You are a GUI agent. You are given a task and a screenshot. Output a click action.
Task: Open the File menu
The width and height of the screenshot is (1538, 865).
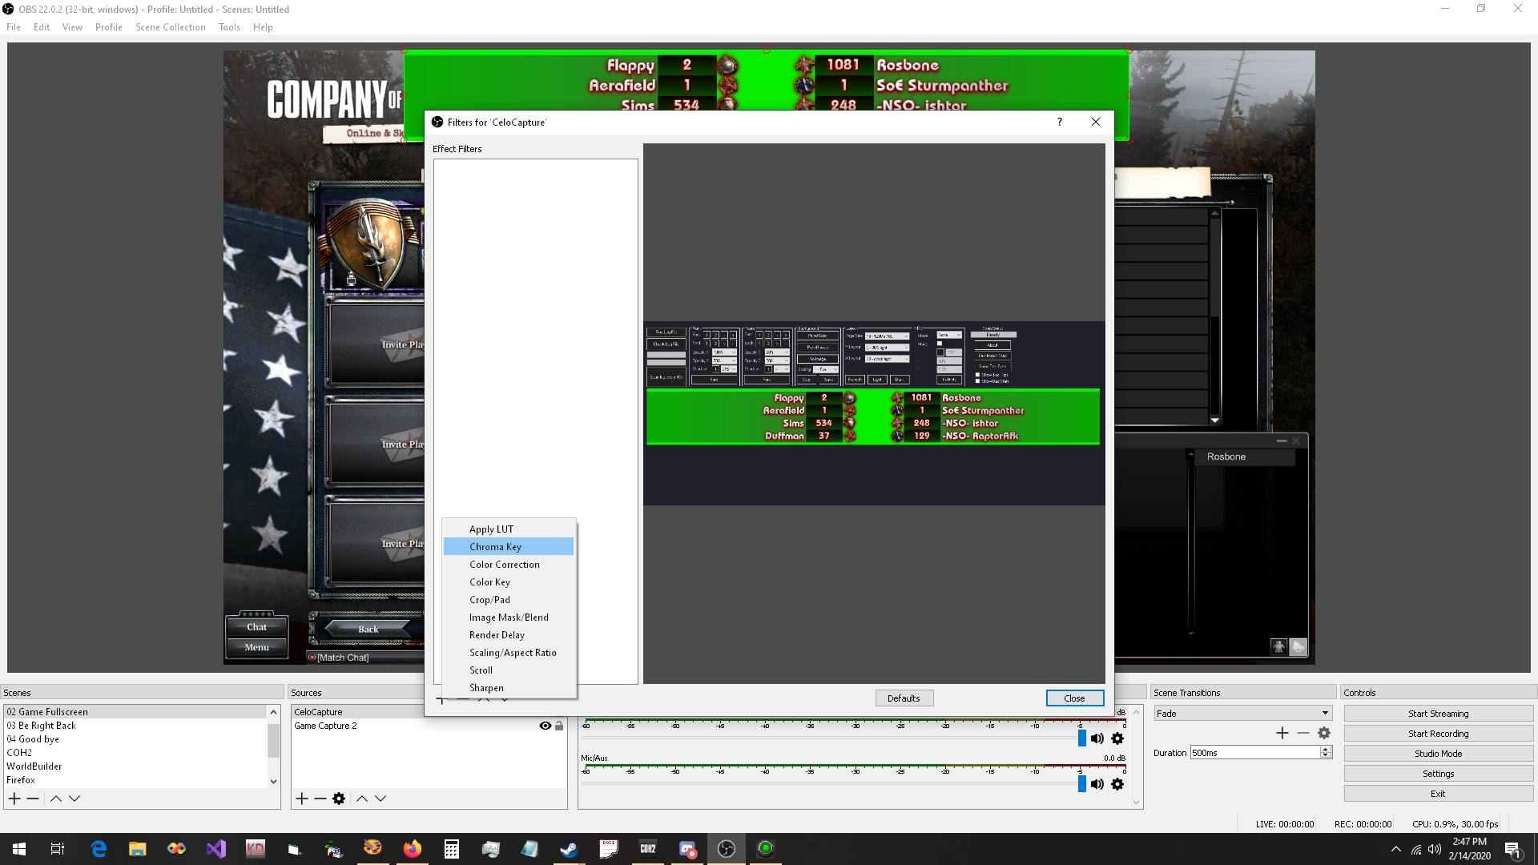click(x=14, y=26)
